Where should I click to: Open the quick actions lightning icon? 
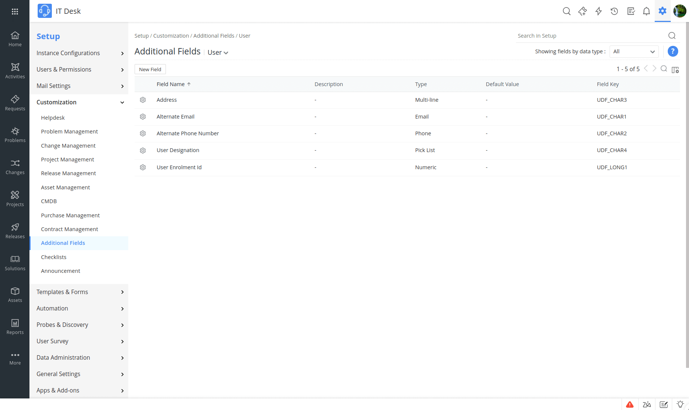point(599,11)
